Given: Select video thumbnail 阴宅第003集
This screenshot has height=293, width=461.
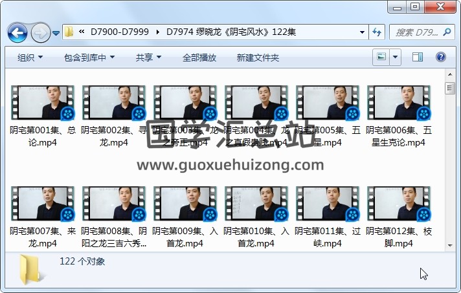Looking at the screenshot, I should pos(185,103).
